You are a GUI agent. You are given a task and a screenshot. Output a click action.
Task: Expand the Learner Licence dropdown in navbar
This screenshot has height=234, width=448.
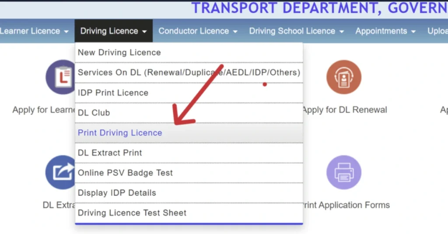[34, 31]
